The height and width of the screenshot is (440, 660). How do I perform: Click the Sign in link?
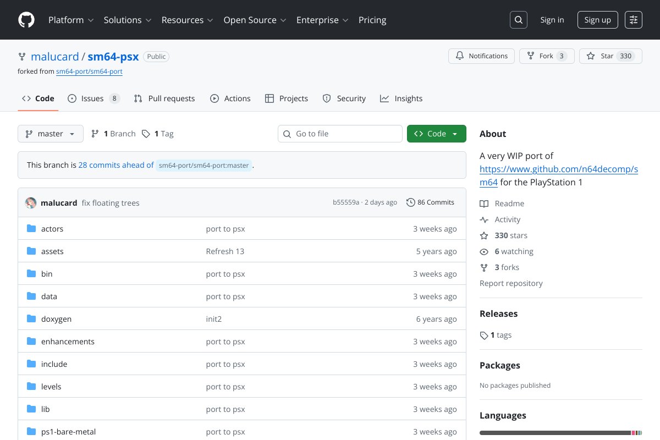pyautogui.click(x=552, y=20)
